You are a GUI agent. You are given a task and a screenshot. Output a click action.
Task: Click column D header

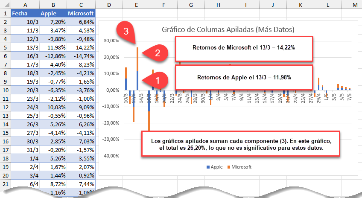(x=109, y=5)
